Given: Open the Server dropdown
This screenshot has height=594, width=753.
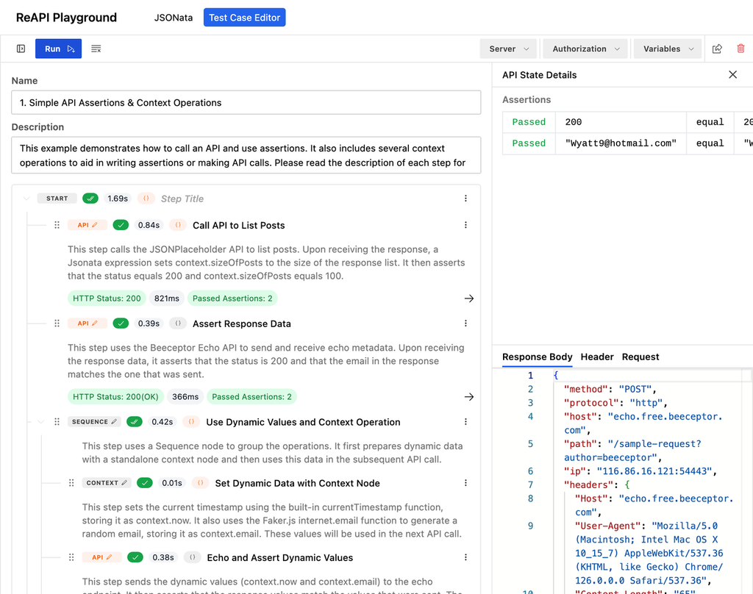Looking at the screenshot, I should point(509,49).
